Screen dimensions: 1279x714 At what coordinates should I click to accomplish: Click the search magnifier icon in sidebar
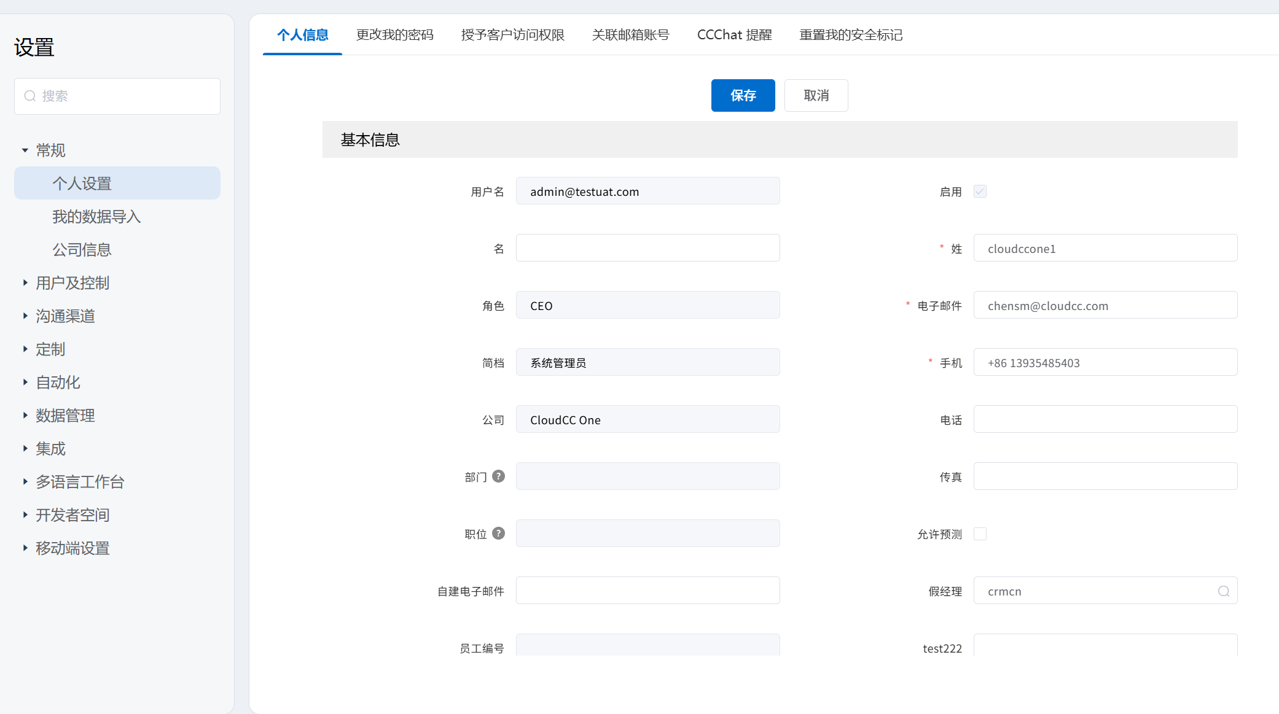(29, 96)
